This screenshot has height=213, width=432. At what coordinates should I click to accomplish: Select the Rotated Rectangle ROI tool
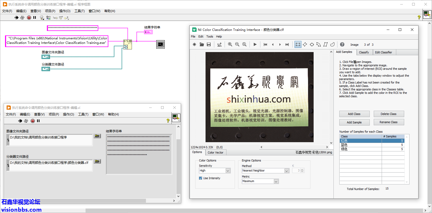point(305,44)
